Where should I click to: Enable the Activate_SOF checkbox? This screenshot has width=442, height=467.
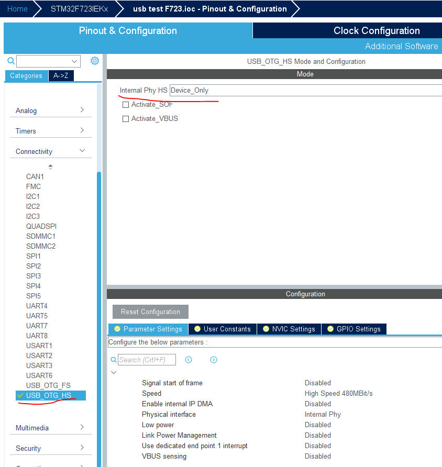click(126, 105)
